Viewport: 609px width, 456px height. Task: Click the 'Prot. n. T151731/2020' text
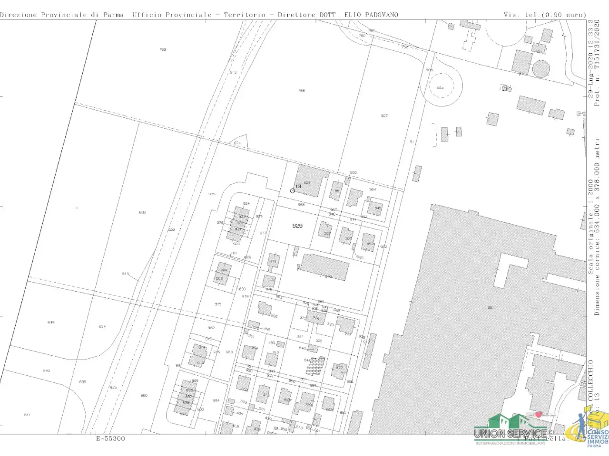597,64
